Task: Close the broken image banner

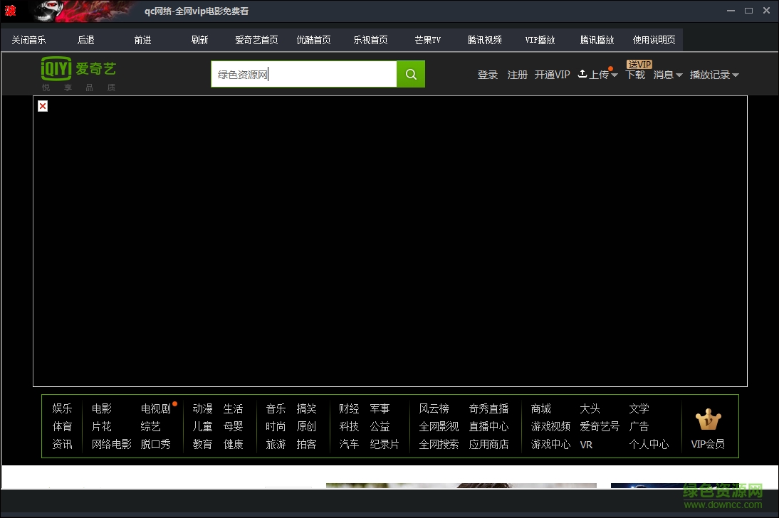Action: 43,106
